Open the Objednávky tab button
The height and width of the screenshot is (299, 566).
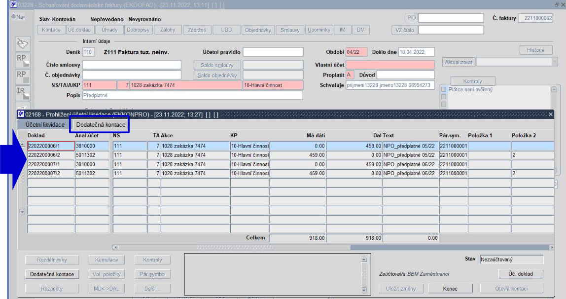point(258,30)
